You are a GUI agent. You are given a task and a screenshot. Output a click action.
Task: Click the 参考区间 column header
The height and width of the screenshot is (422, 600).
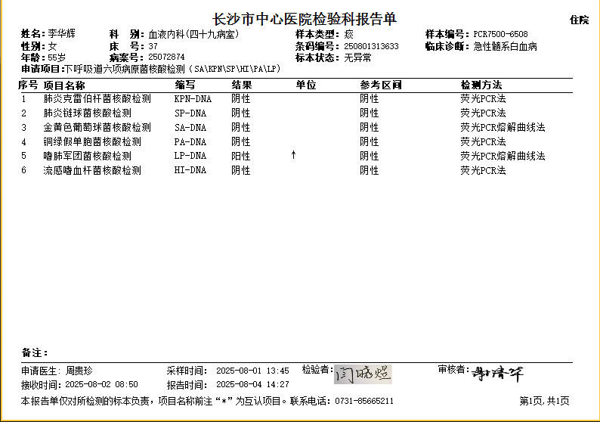[x=380, y=85]
